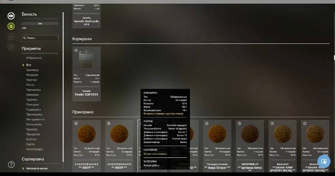Select the Избранное category
Image resolution: width=335 pixels, height=176 pixels.
(x=34, y=58)
